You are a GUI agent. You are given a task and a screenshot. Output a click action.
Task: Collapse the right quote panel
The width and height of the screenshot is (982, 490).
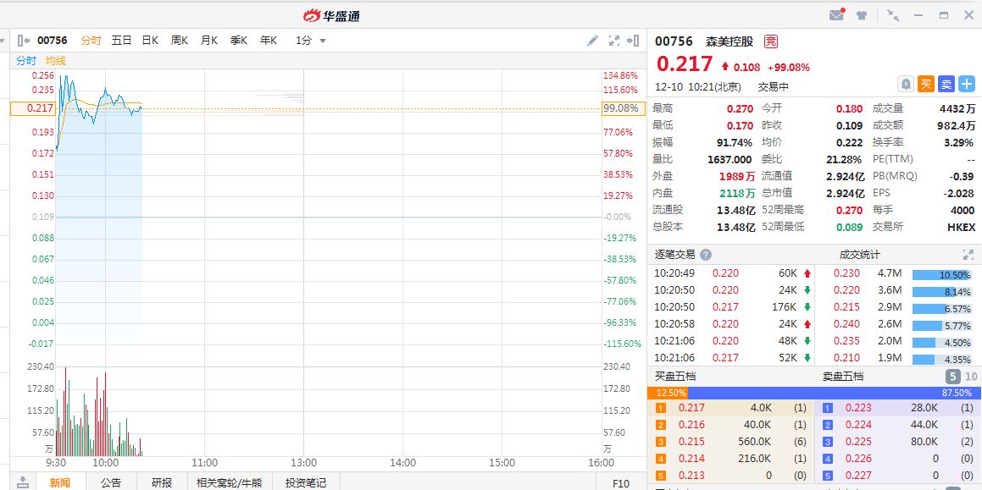[633, 41]
